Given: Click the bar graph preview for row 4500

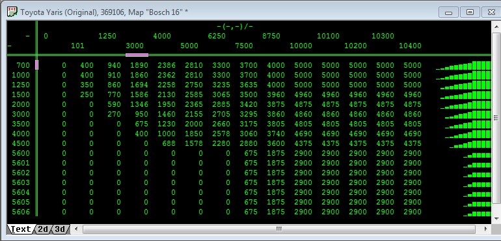Looking at the screenshot, I should (470, 144).
